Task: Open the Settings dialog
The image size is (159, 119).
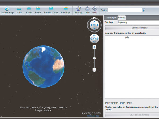Action: coord(78,10)
